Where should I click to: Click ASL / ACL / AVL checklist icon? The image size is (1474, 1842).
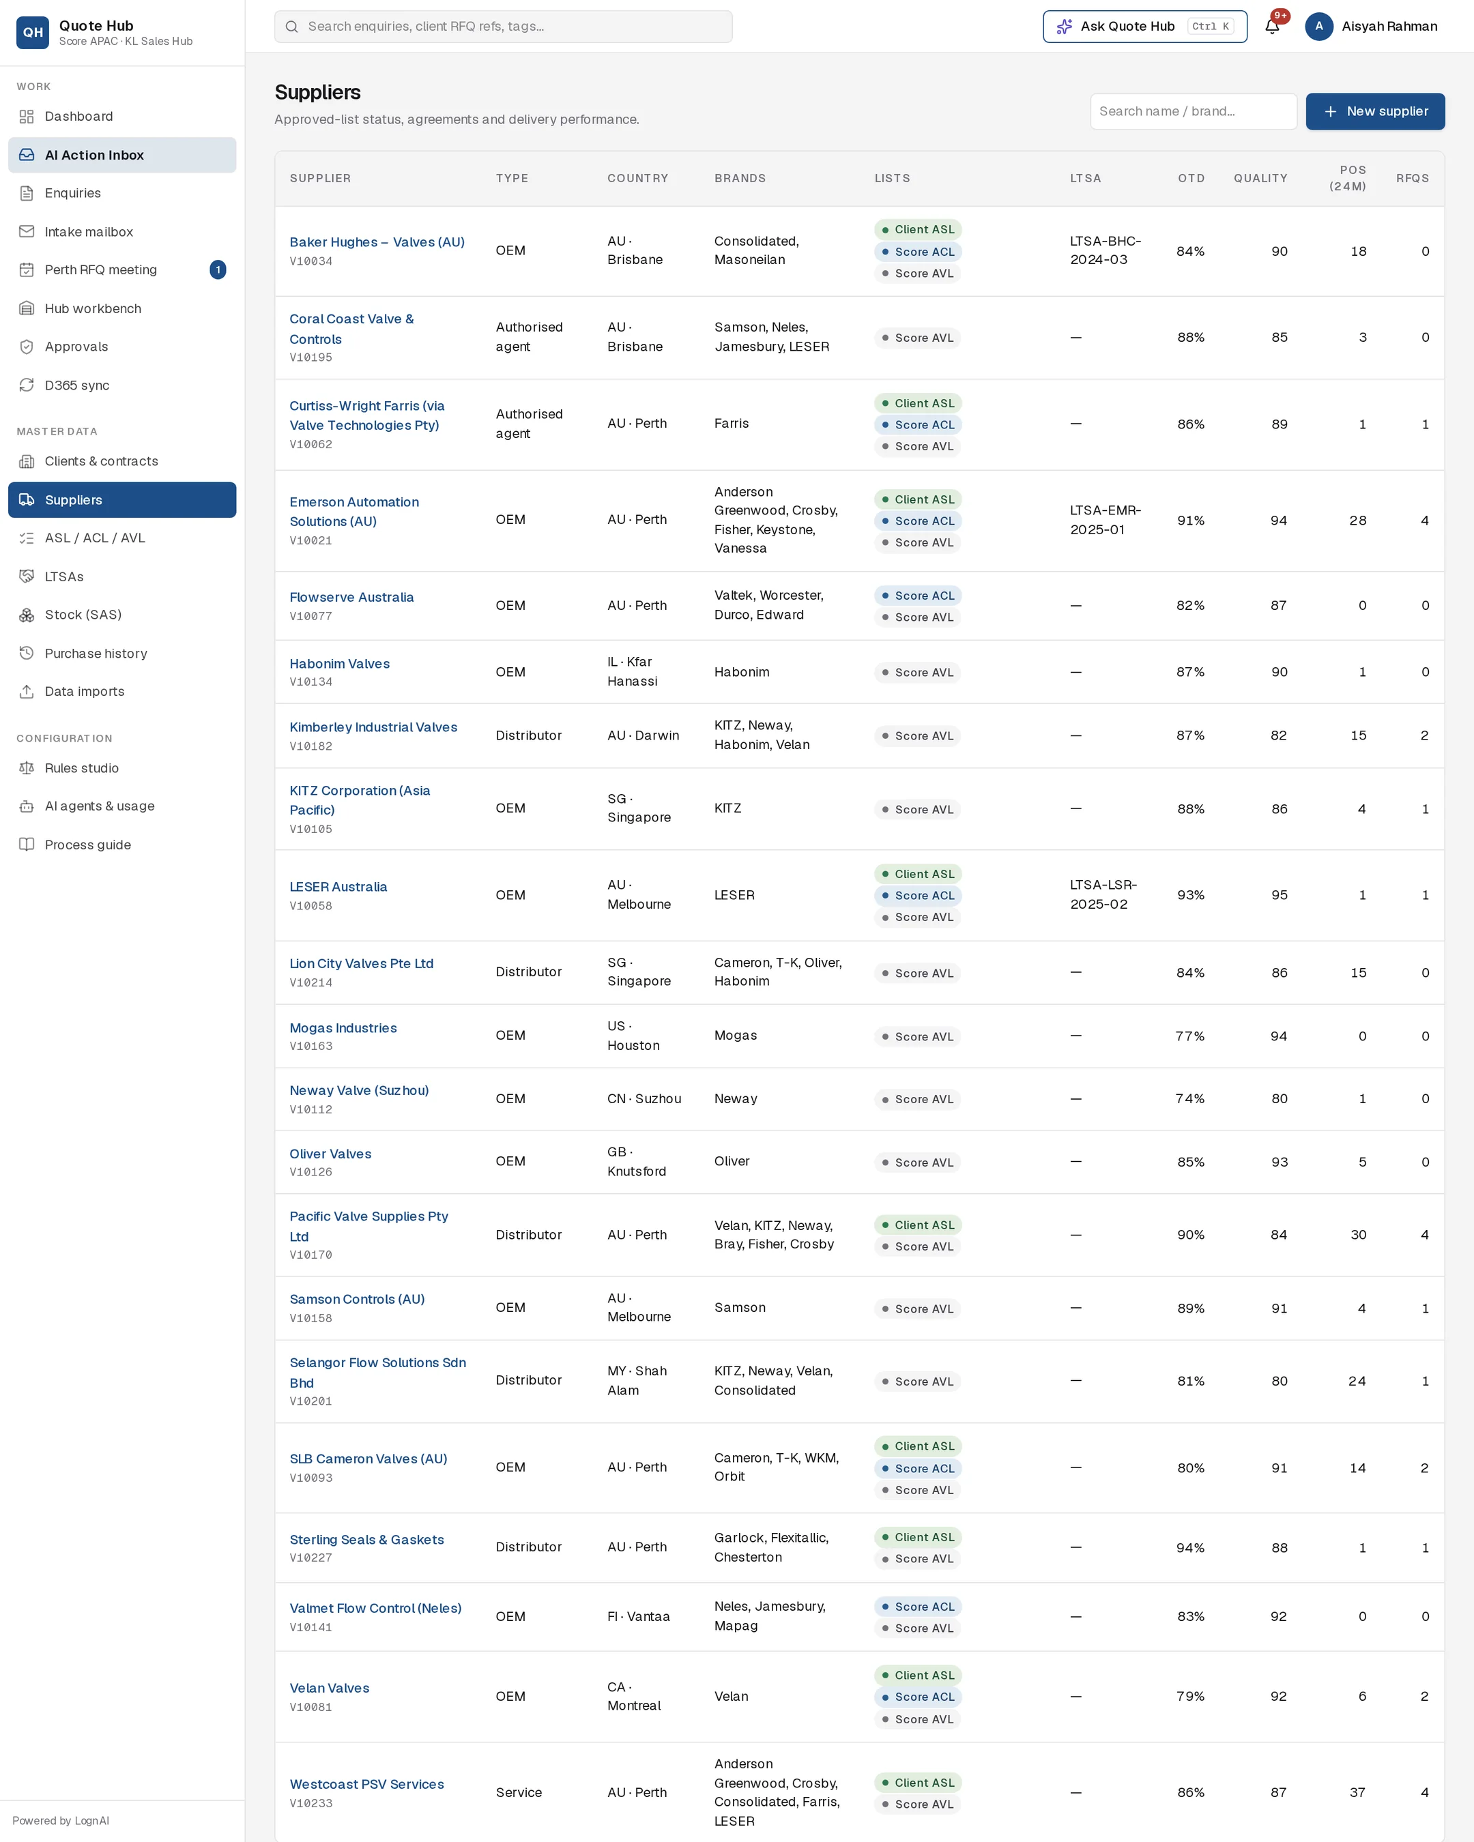point(27,538)
